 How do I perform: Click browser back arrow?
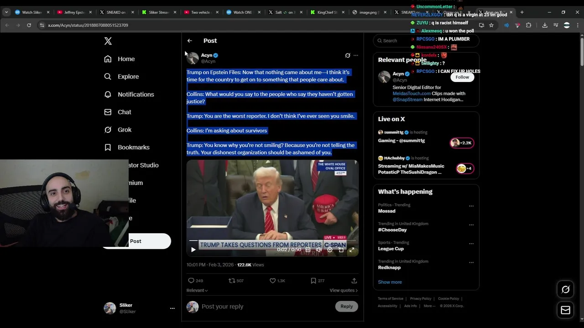pyautogui.click(x=7, y=25)
